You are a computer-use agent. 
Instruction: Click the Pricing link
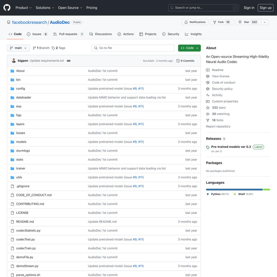coord(92,8)
